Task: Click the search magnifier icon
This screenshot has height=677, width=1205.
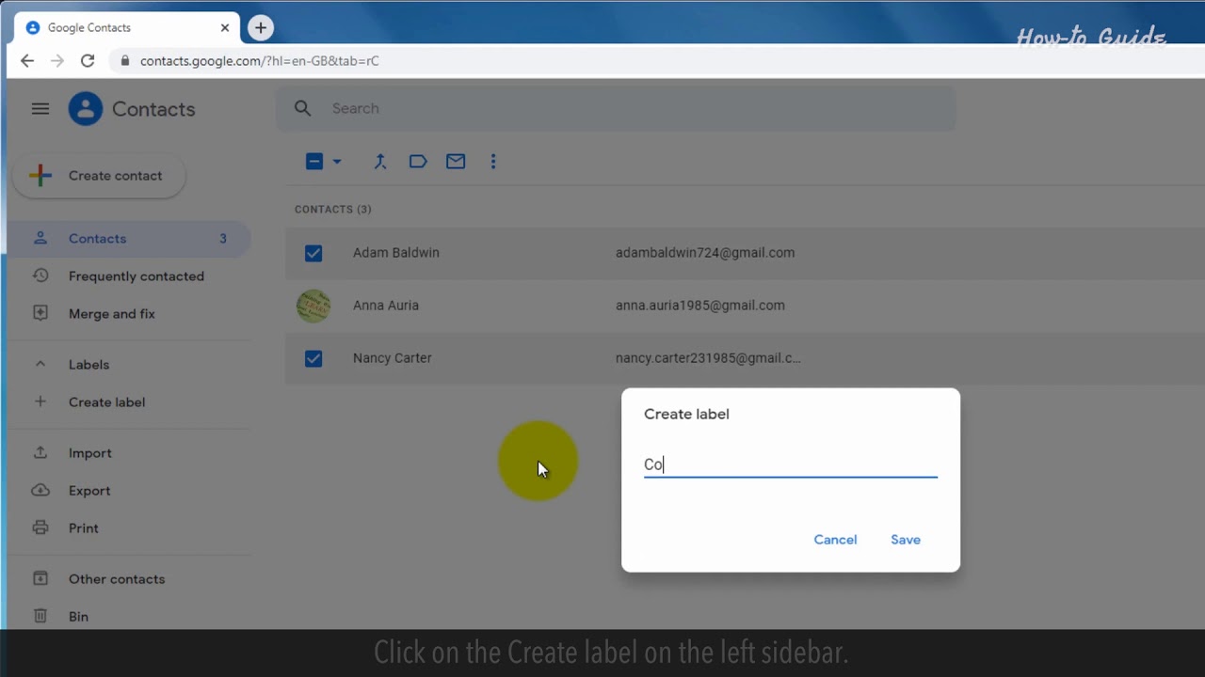Action: (x=302, y=108)
